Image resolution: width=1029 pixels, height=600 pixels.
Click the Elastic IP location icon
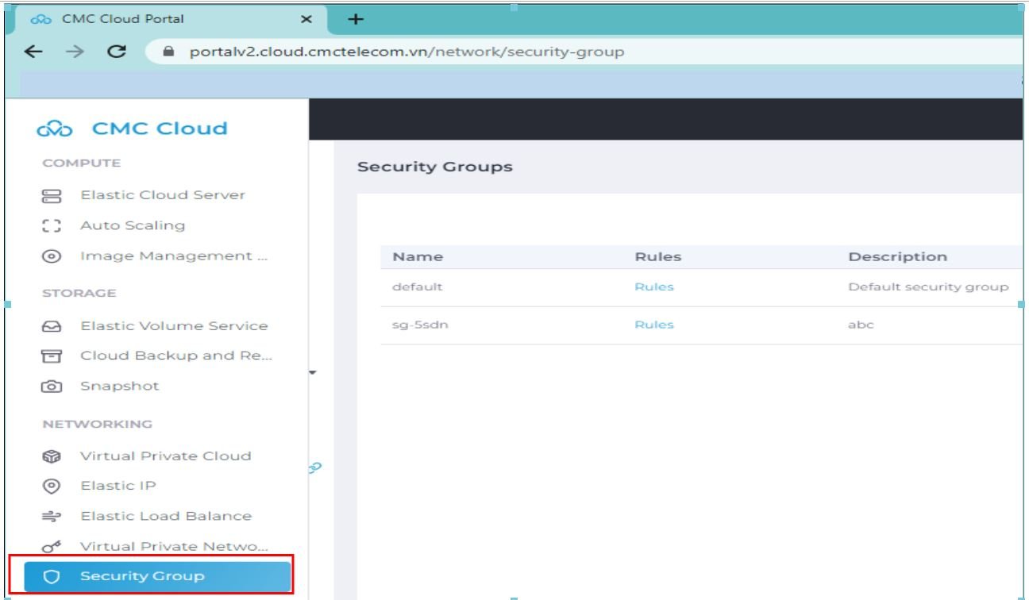click(x=52, y=486)
